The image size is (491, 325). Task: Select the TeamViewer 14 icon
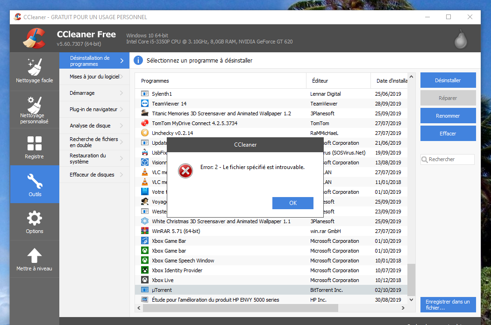click(x=145, y=104)
